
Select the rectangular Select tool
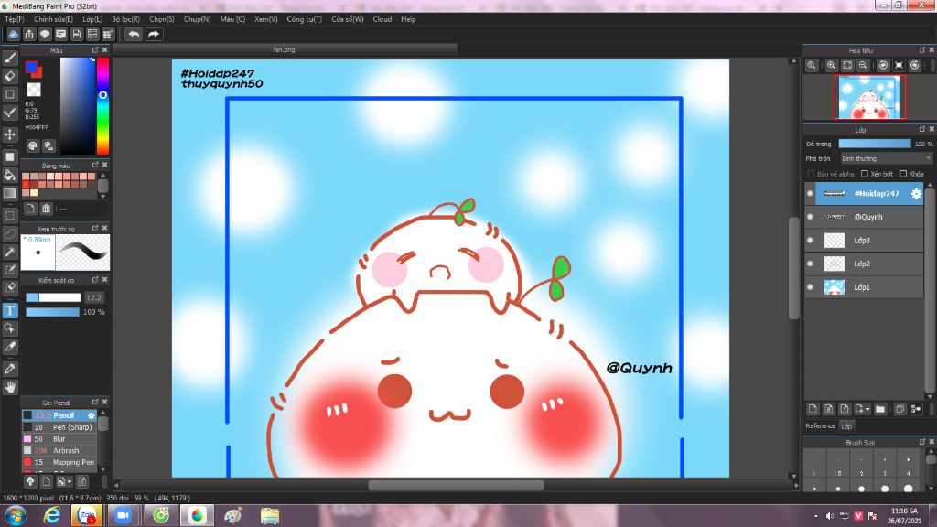pos(9,215)
